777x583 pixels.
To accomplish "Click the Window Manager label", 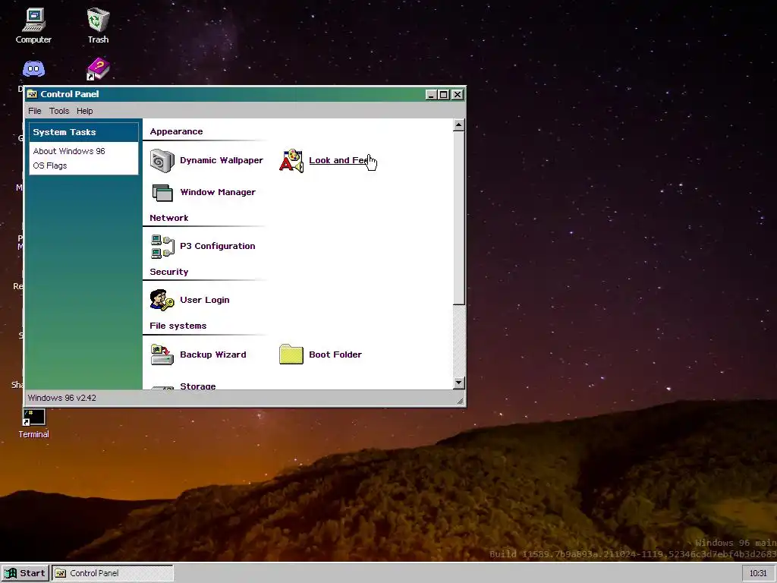I will pos(218,192).
